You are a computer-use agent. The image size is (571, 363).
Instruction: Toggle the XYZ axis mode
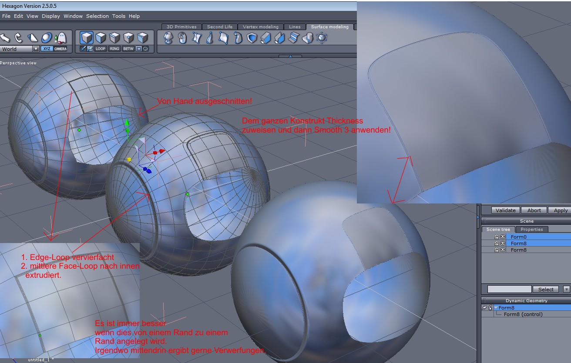coord(47,49)
